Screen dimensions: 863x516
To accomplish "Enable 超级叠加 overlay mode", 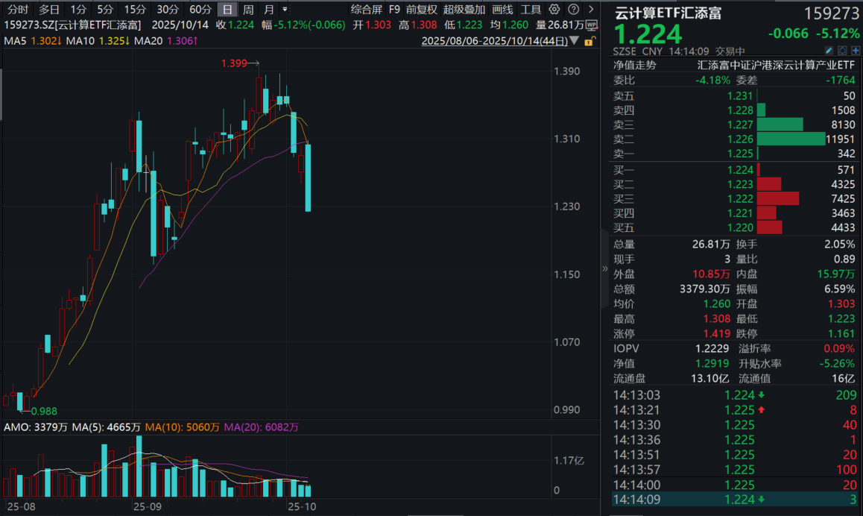I will tap(464, 10).
